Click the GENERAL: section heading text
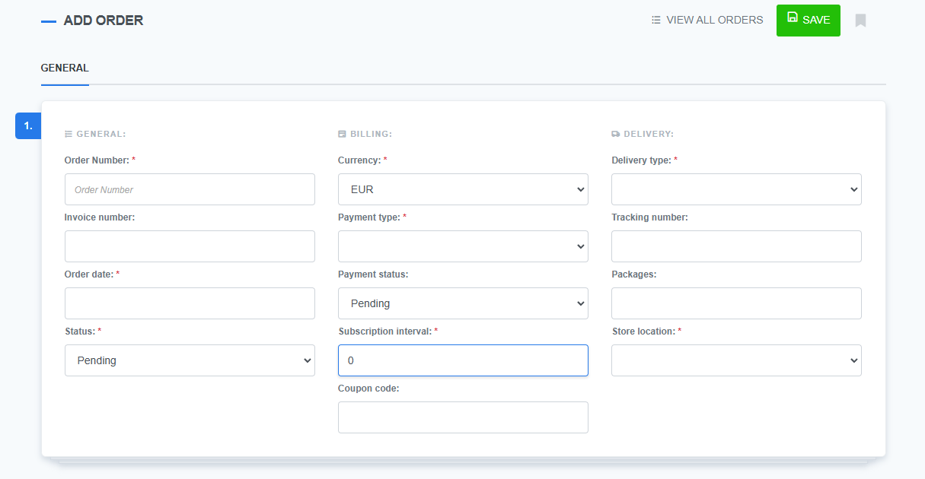 tap(101, 134)
